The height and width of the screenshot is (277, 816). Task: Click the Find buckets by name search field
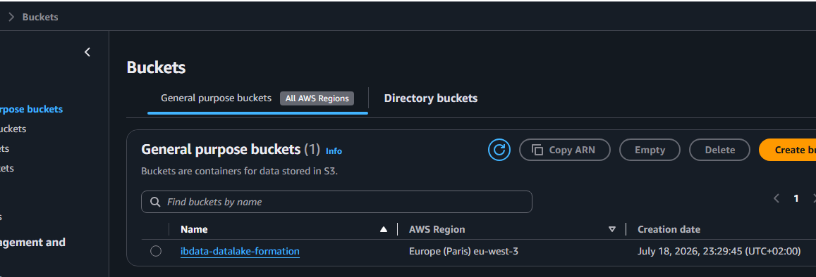pos(336,202)
